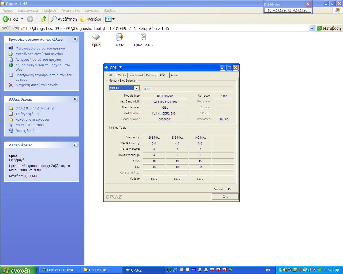
Task: Click Publish file to Web globe icon
Action: point(11,65)
